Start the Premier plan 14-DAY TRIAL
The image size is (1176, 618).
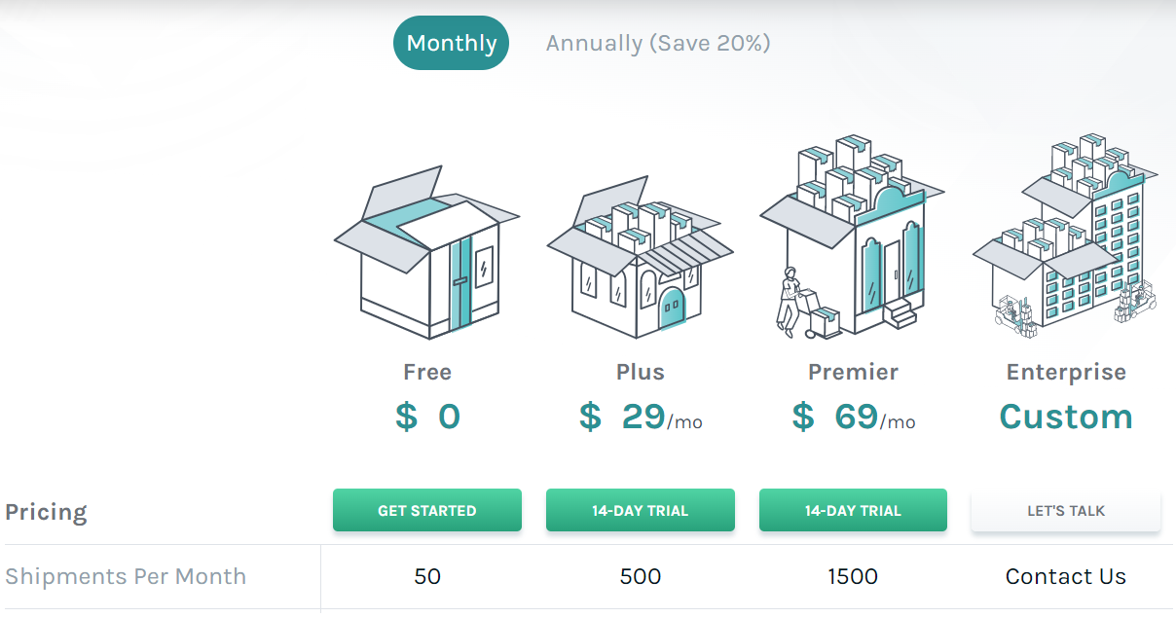[x=853, y=510]
